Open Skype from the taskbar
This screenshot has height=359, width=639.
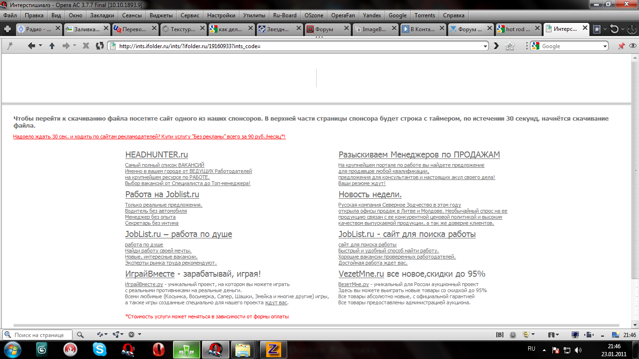(x=99, y=349)
